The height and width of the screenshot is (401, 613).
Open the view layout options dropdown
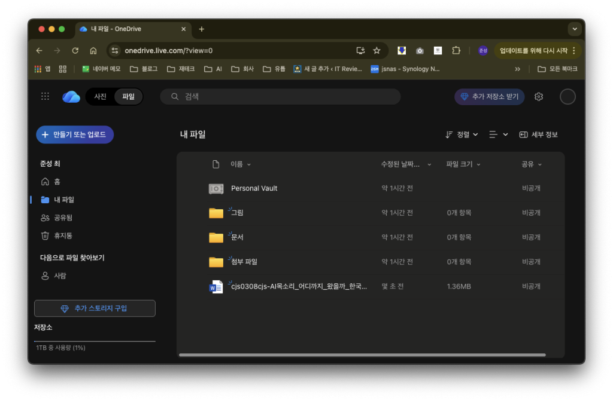coord(498,134)
